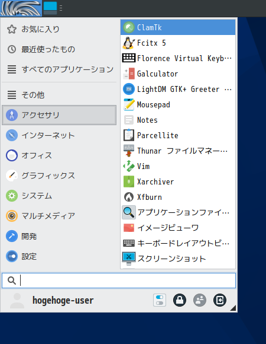
Task: Click the Whisker menu panel button
Action: coord(21,8)
